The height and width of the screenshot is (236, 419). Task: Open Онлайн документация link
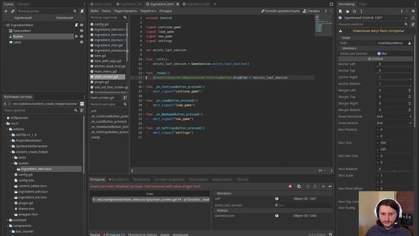280,11
